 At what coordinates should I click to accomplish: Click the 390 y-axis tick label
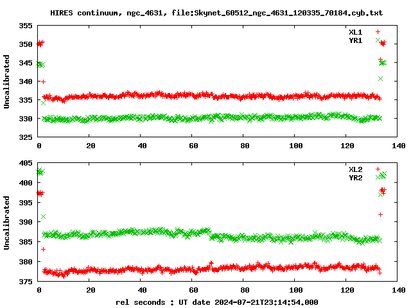click(26, 222)
